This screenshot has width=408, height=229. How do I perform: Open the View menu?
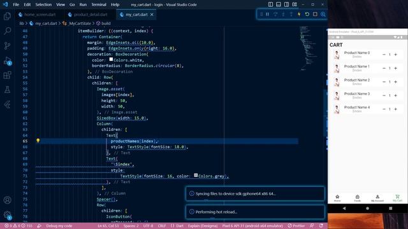tap(61, 4)
